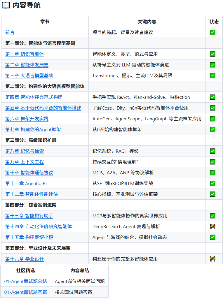Click green check icon in 第九章 row
The image size is (223, 299).
212,162
